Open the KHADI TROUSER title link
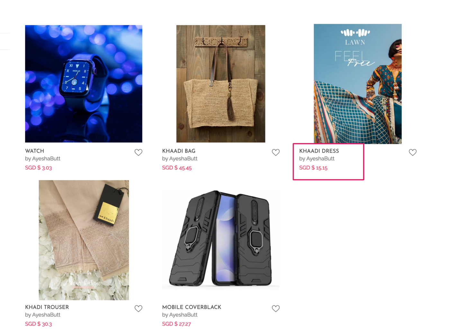This screenshot has width=450, height=331. tap(47, 307)
